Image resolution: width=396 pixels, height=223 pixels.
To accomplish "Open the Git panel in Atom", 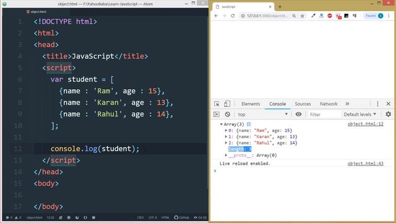I will point(200,217).
